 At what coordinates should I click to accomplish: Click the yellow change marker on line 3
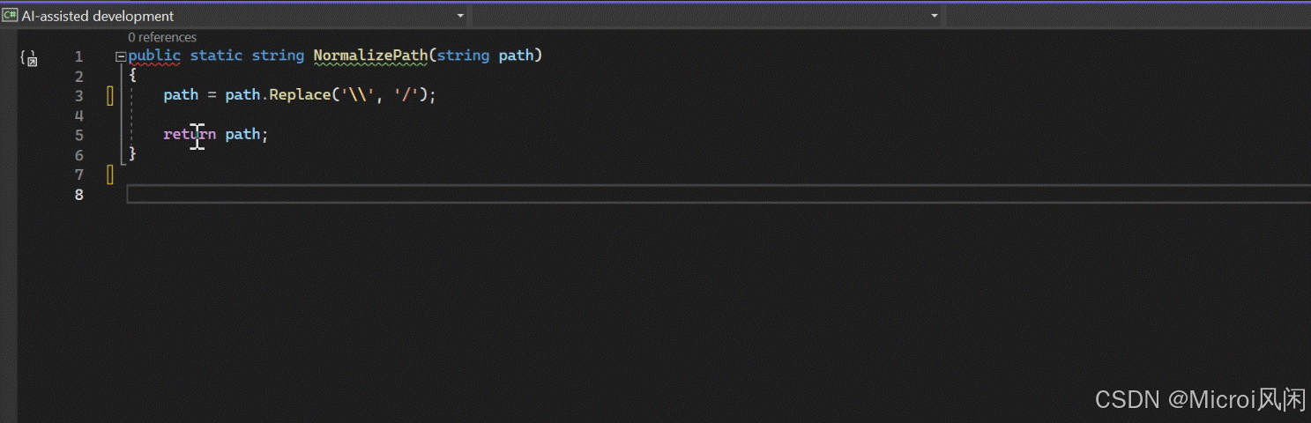coord(110,96)
